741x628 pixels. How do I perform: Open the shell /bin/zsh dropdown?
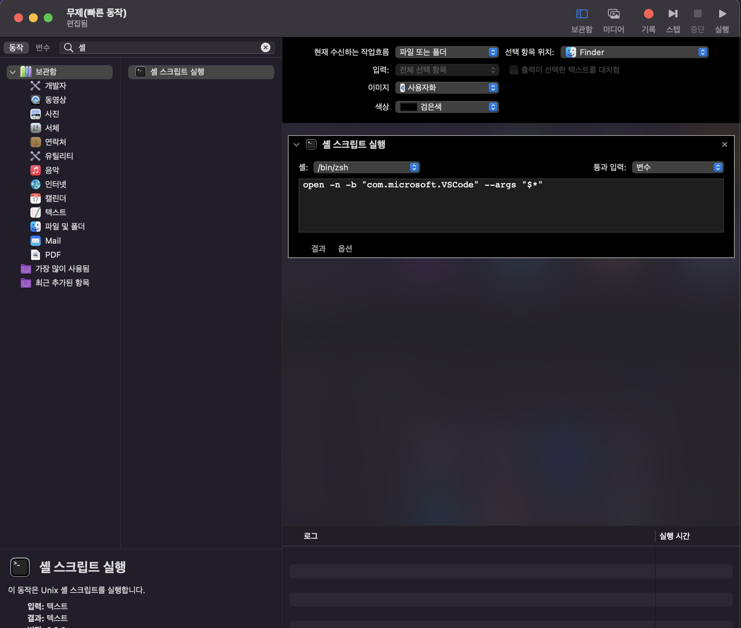(x=366, y=167)
